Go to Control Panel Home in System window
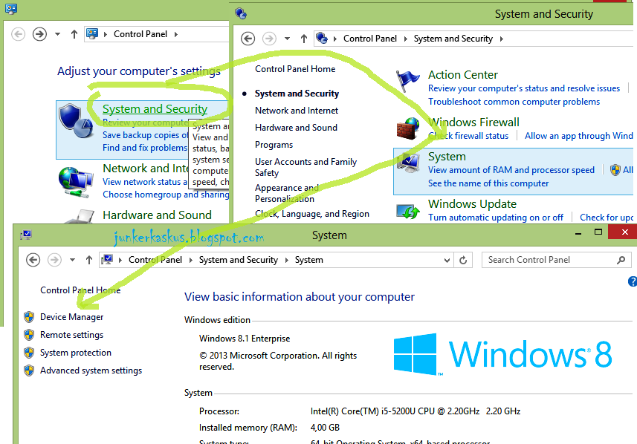The width and height of the screenshot is (637, 444). (x=80, y=290)
